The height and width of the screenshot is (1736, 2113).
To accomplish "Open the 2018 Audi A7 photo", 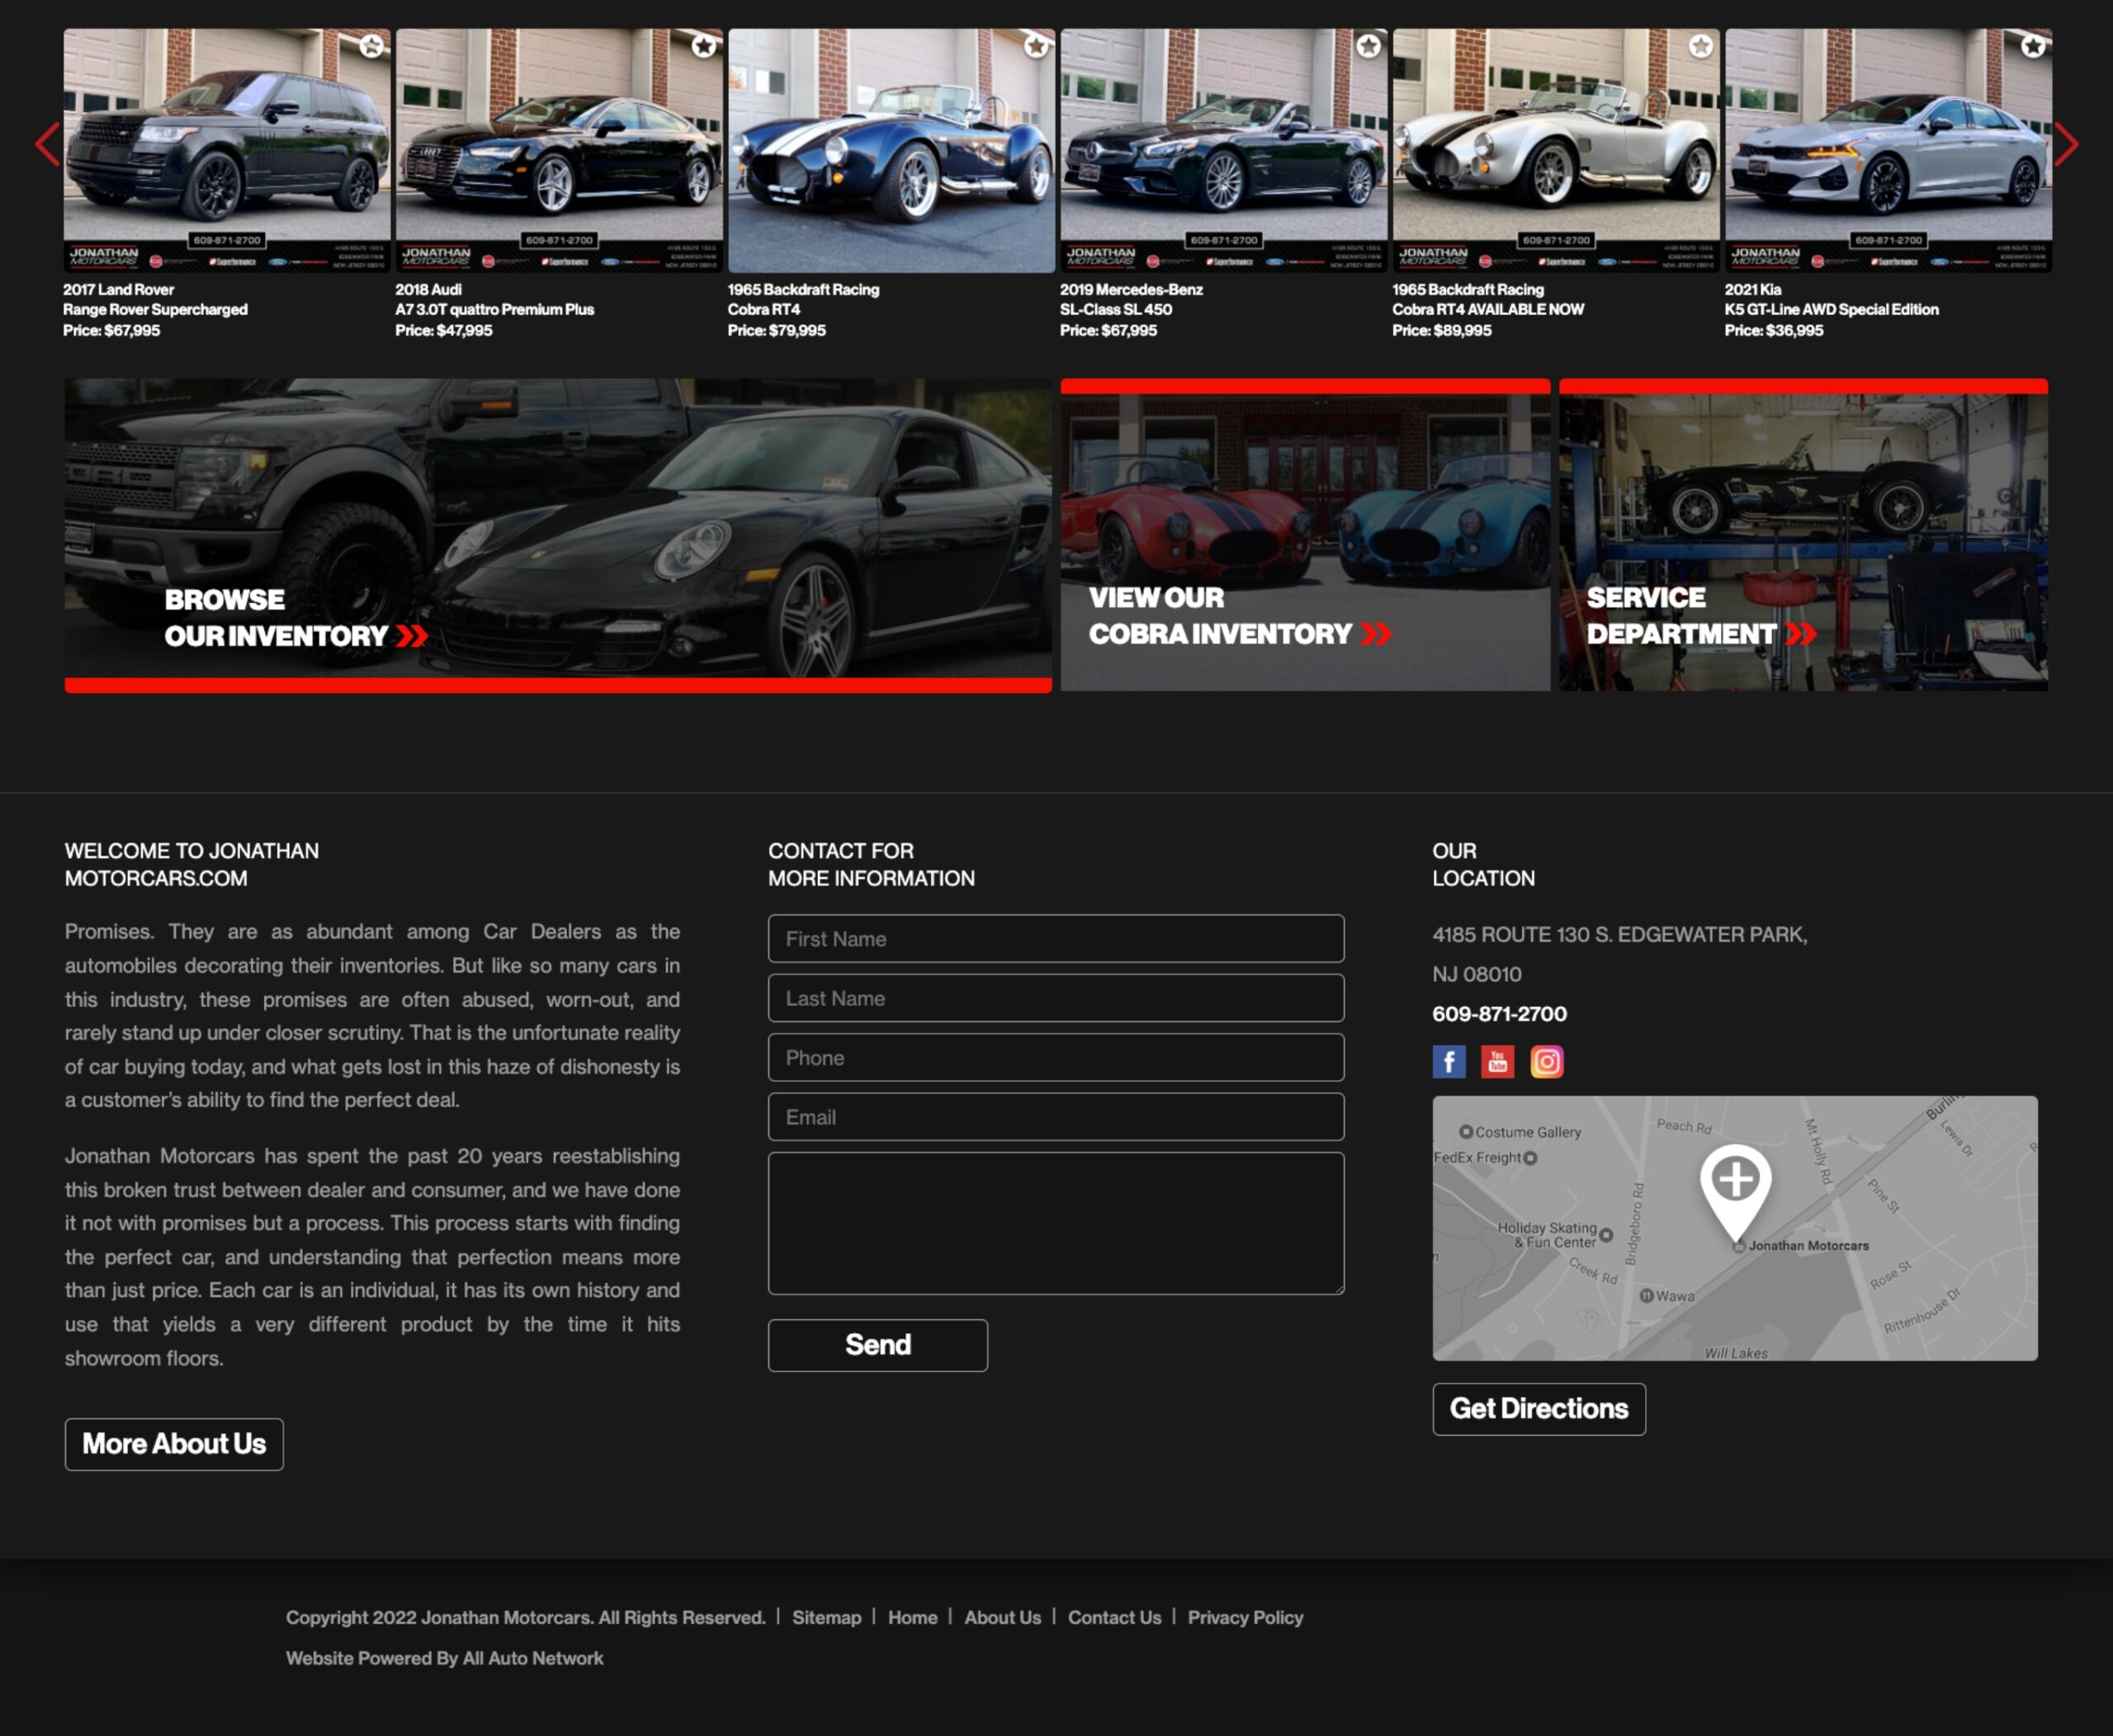I will [x=560, y=150].
